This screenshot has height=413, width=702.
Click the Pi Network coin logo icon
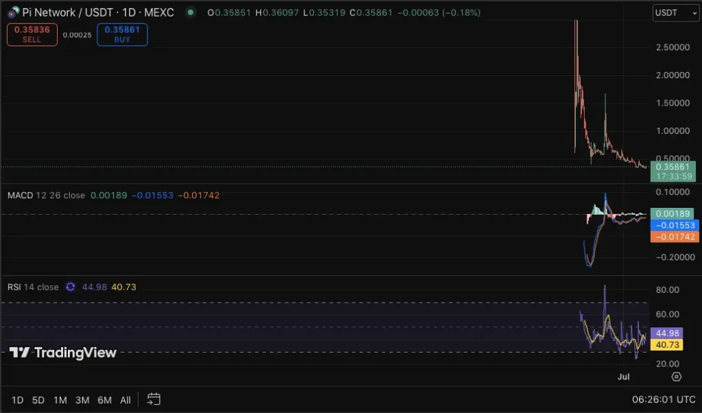[13, 12]
